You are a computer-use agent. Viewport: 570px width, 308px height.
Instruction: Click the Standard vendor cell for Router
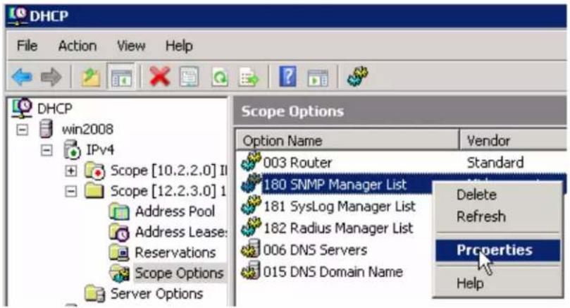[495, 163]
